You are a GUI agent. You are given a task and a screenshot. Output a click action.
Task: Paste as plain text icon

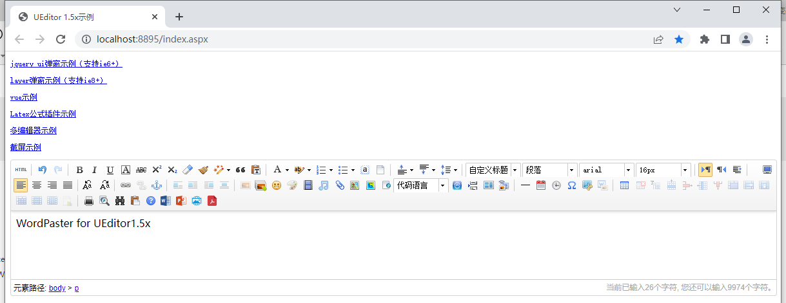pos(256,170)
